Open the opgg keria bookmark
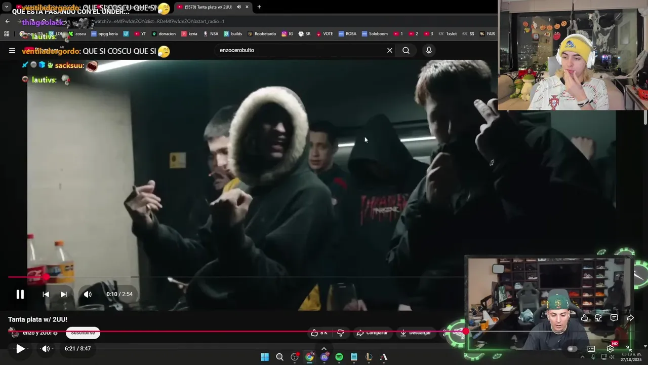Screen dimensions: 648x365 coord(104,34)
